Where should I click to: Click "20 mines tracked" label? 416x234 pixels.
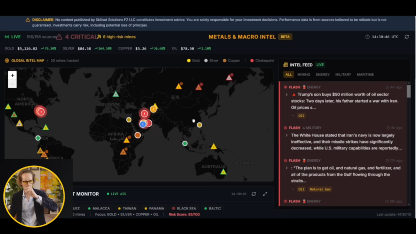click(x=65, y=61)
